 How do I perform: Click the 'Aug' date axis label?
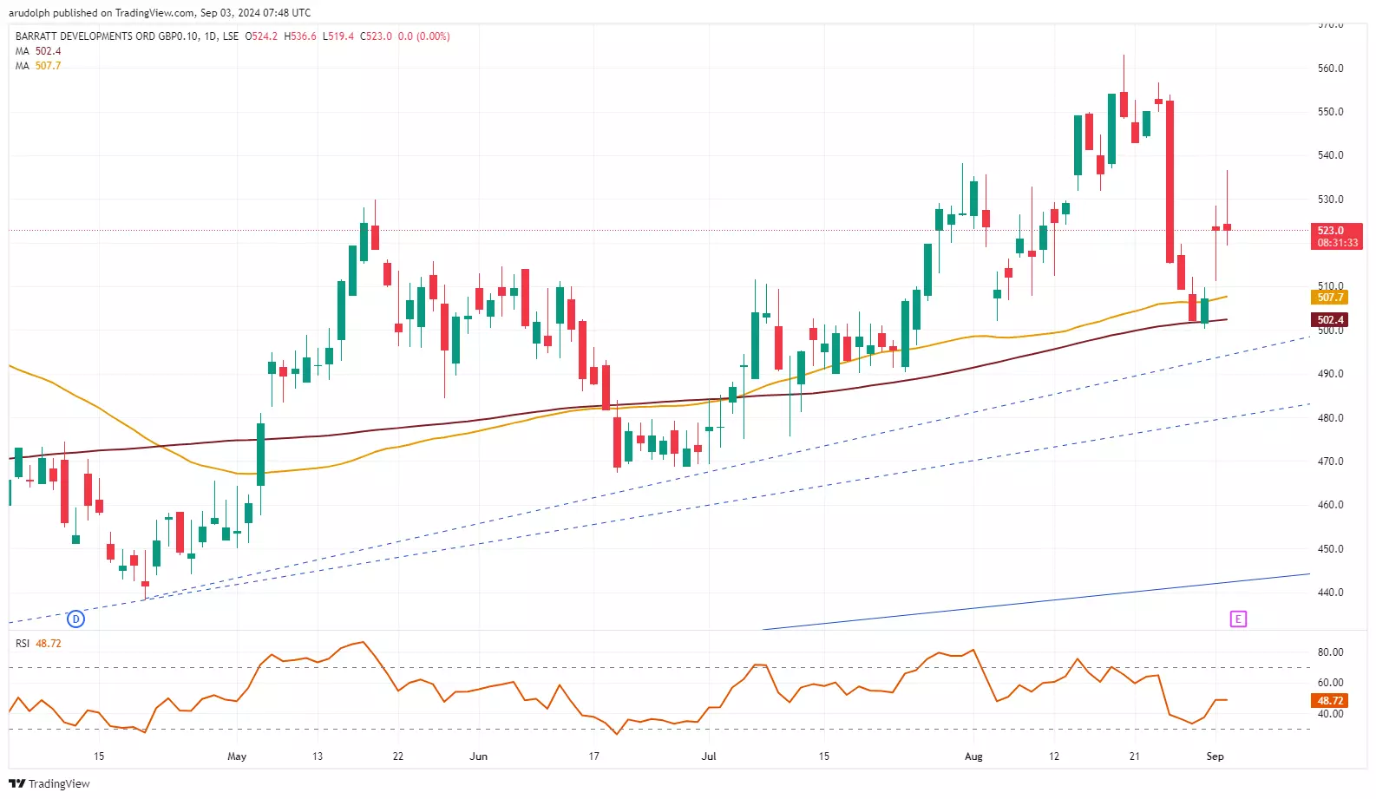tap(973, 756)
